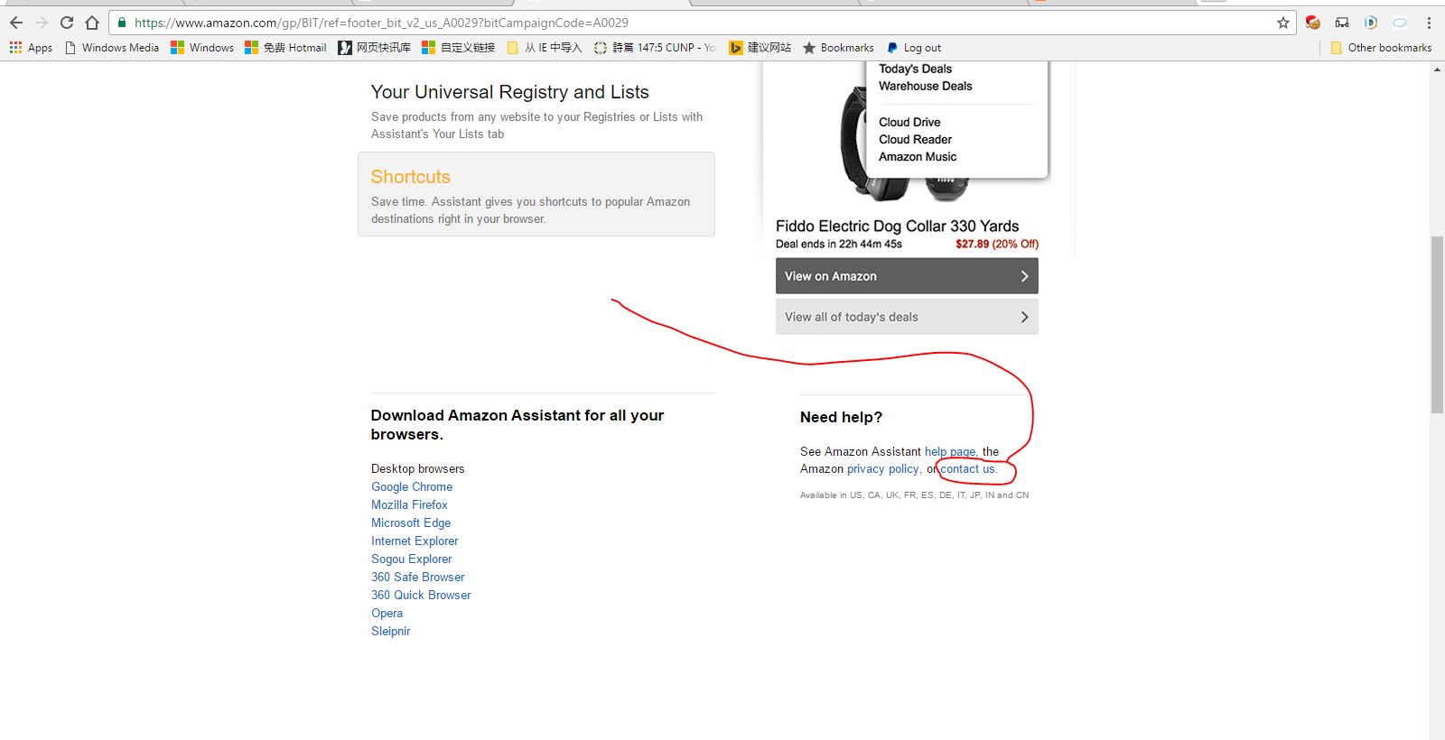Click the scrollbar up arrow
This screenshot has height=740, width=1445.
[x=1437, y=69]
